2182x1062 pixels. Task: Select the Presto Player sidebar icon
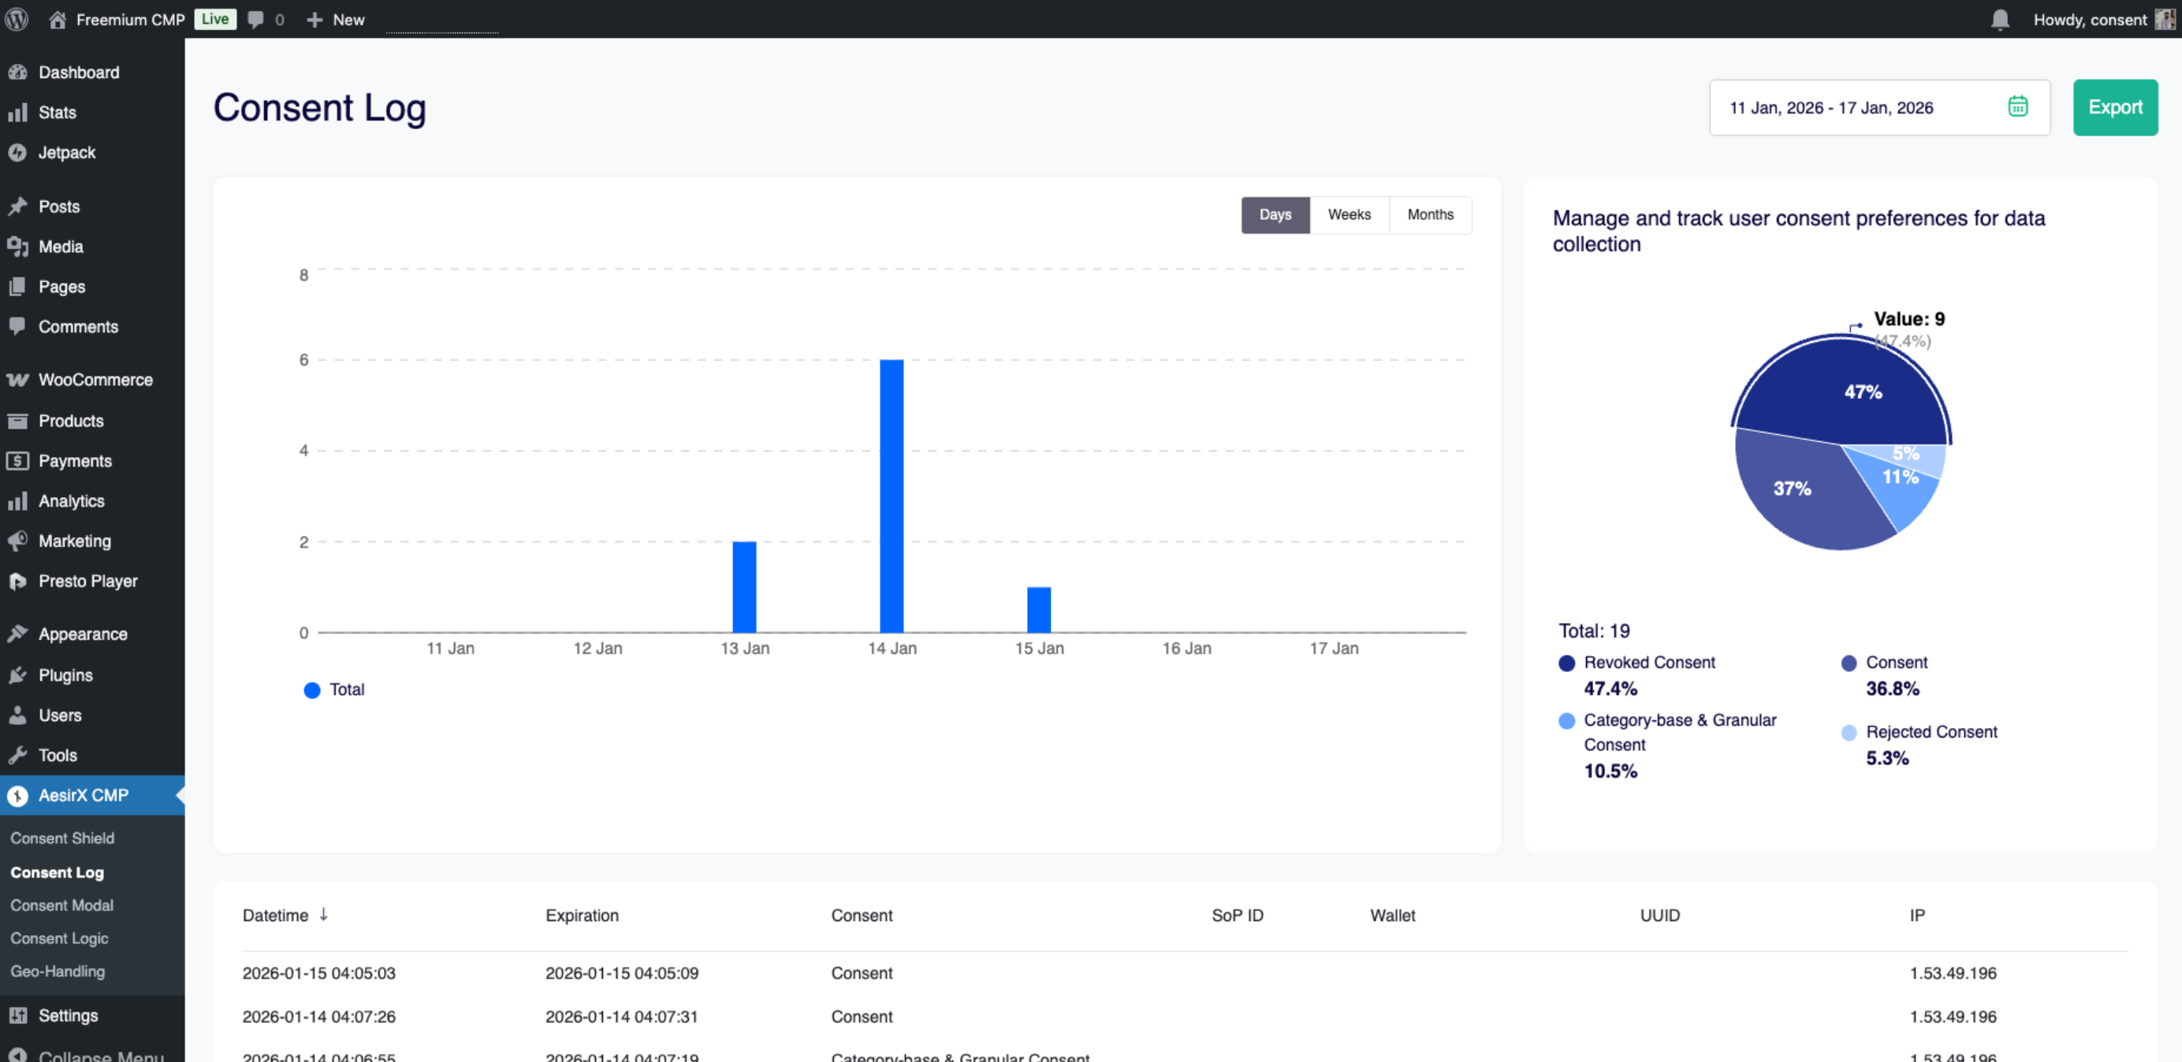click(x=19, y=581)
